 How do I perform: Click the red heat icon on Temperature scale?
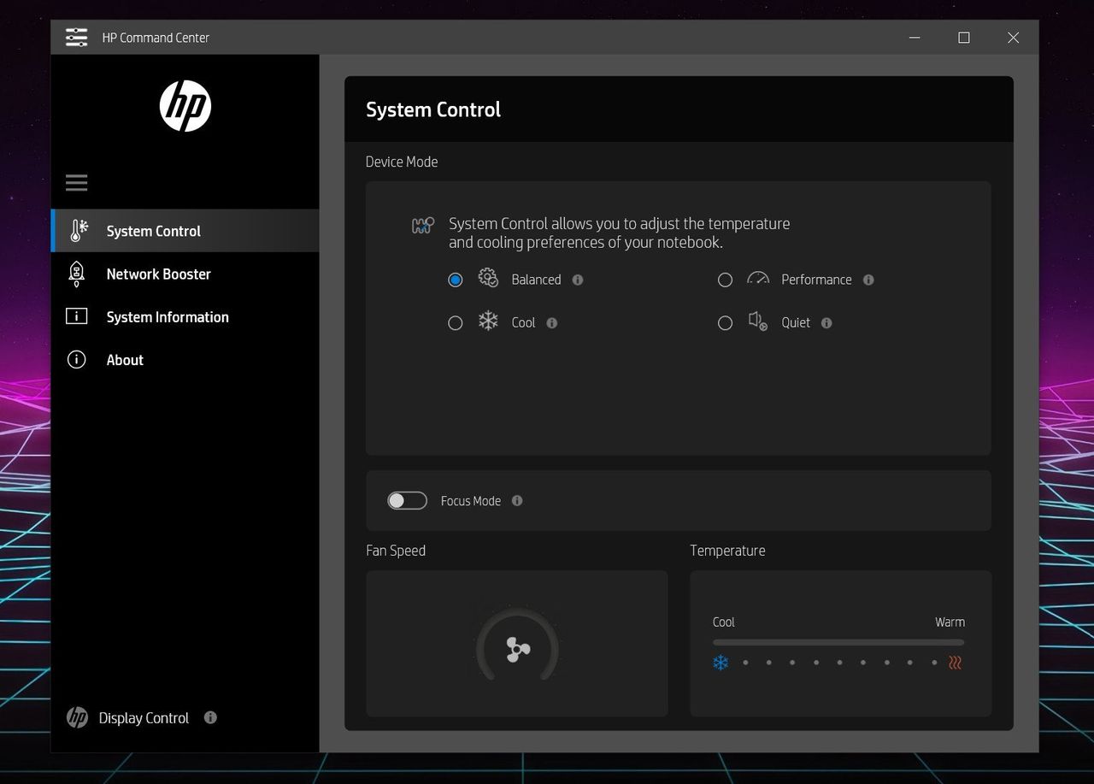pyautogui.click(x=956, y=663)
